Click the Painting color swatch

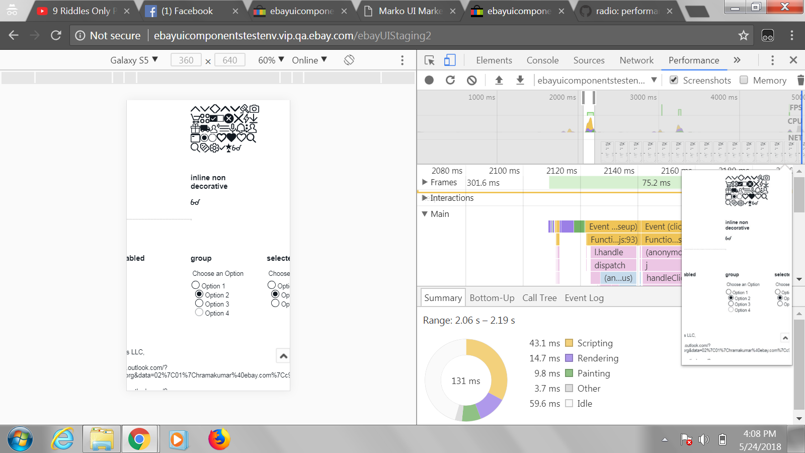(569, 373)
